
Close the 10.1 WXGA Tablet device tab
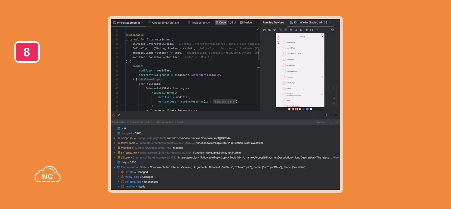point(331,23)
